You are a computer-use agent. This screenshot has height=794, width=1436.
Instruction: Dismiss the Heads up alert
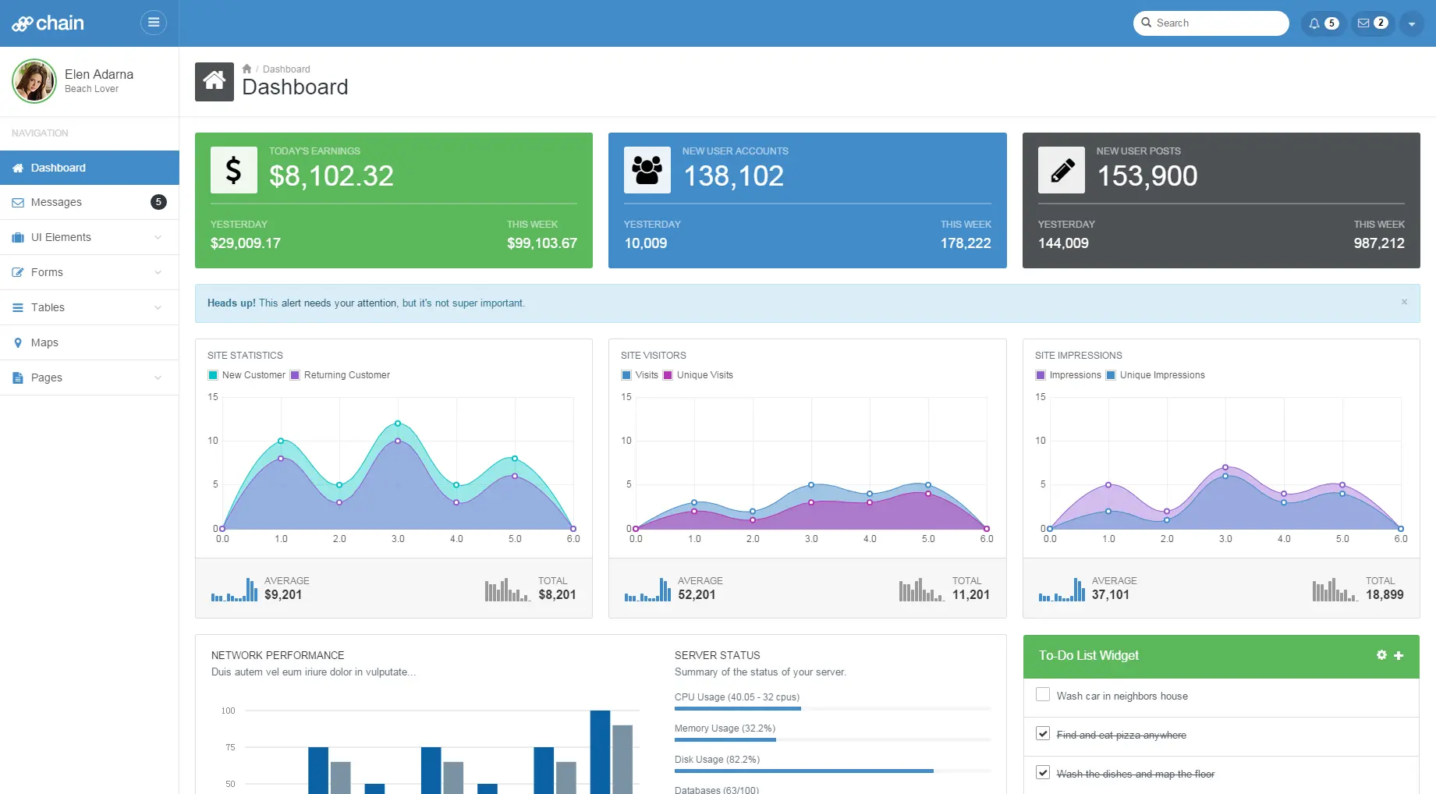1404,302
